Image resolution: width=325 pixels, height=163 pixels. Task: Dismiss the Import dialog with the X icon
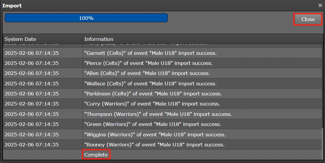point(320,5)
